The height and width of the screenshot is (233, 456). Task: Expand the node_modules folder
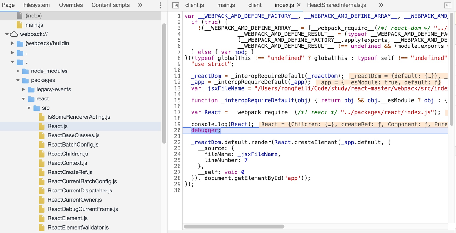pyautogui.click(x=18, y=71)
